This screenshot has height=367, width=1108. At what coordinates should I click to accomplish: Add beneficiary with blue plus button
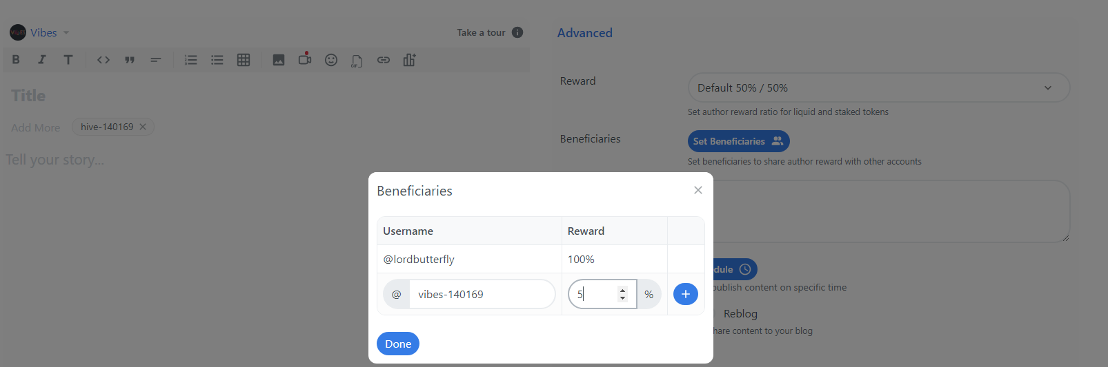coord(685,294)
